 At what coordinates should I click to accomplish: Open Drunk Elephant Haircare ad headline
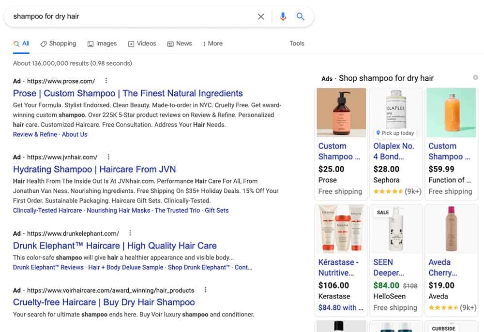point(115,245)
